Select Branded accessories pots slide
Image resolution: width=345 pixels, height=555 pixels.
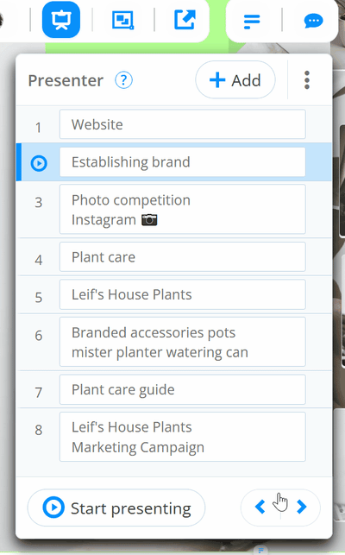click(183, 342)
